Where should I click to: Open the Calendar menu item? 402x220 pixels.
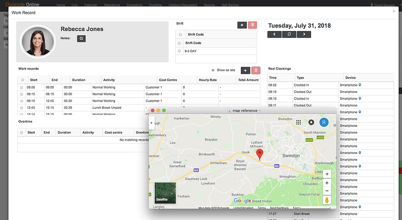91,5
